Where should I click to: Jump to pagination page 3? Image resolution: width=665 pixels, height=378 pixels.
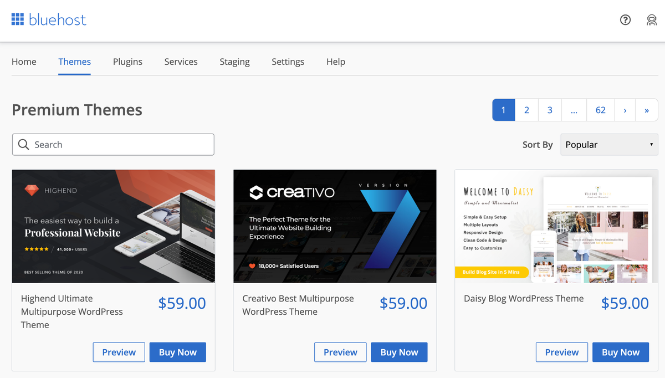[550, 110]
